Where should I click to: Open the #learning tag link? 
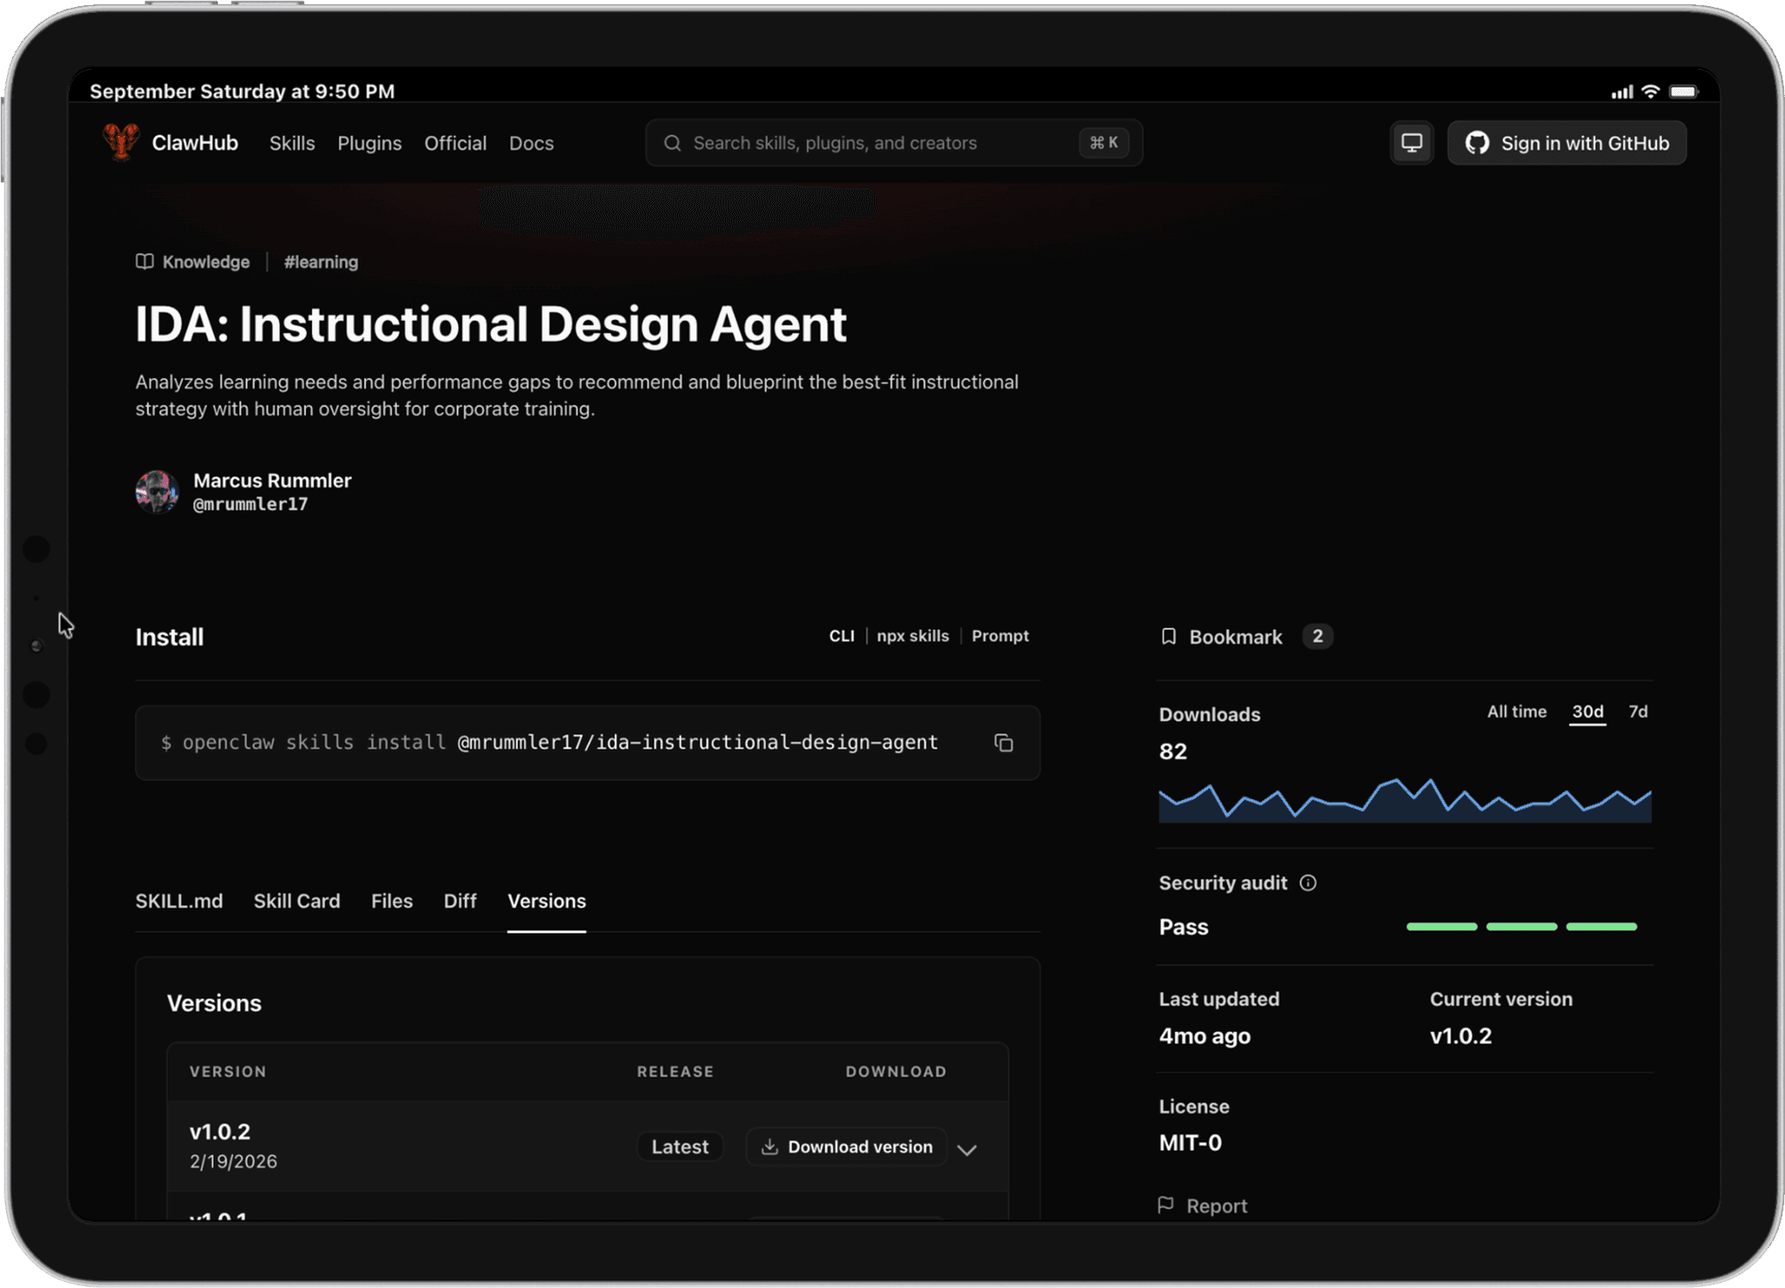[x=320, y=262]
